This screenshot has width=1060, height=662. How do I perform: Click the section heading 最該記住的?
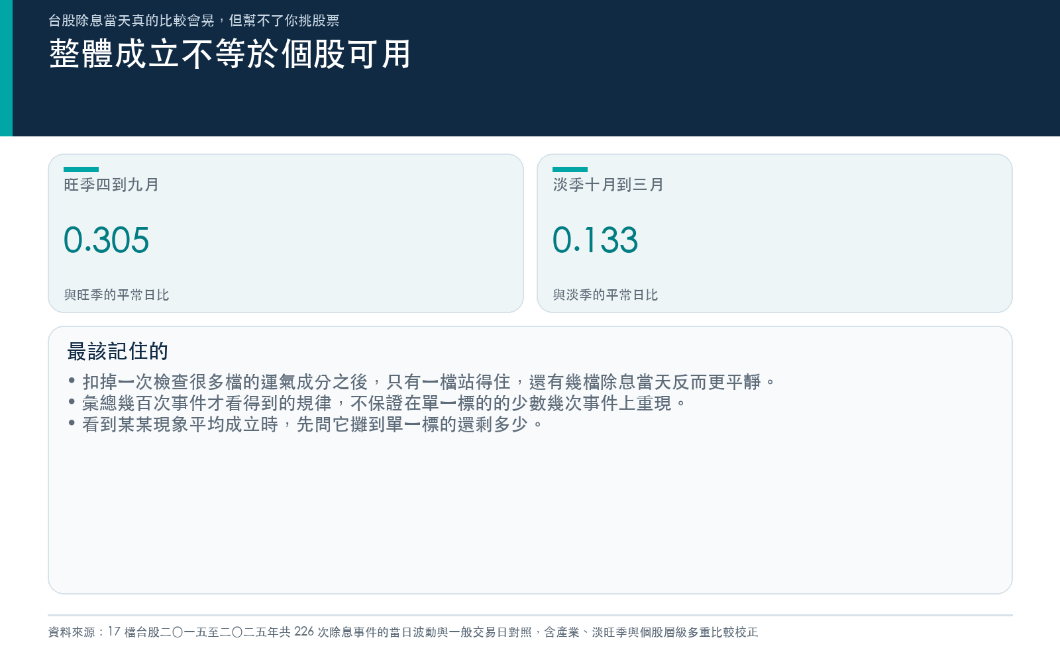(x=118, y=352)
